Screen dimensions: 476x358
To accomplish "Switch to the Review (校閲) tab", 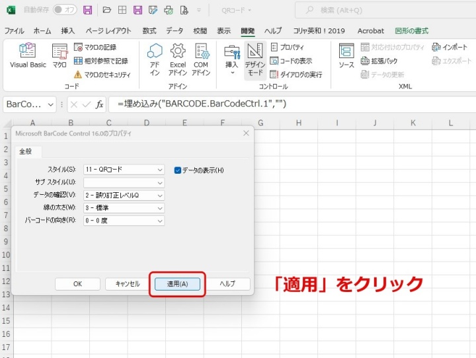I will [200, 31].
